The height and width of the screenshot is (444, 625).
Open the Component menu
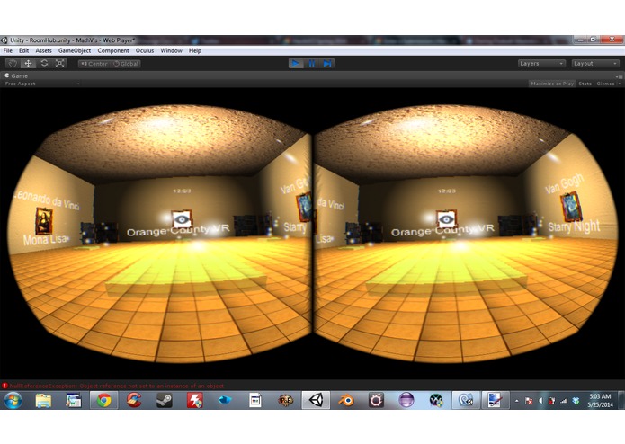point(113,50)
